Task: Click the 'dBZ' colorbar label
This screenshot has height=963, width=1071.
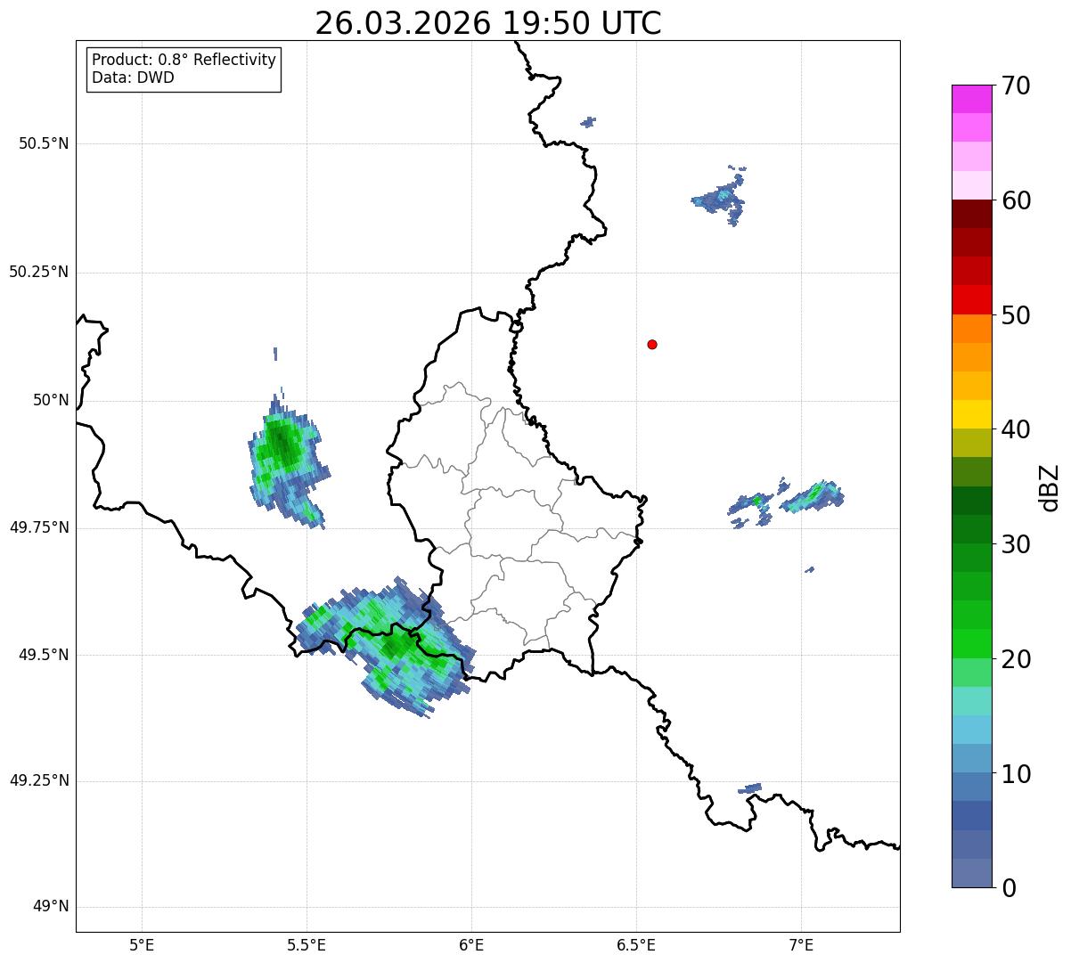Action: tap(1050, 487)
